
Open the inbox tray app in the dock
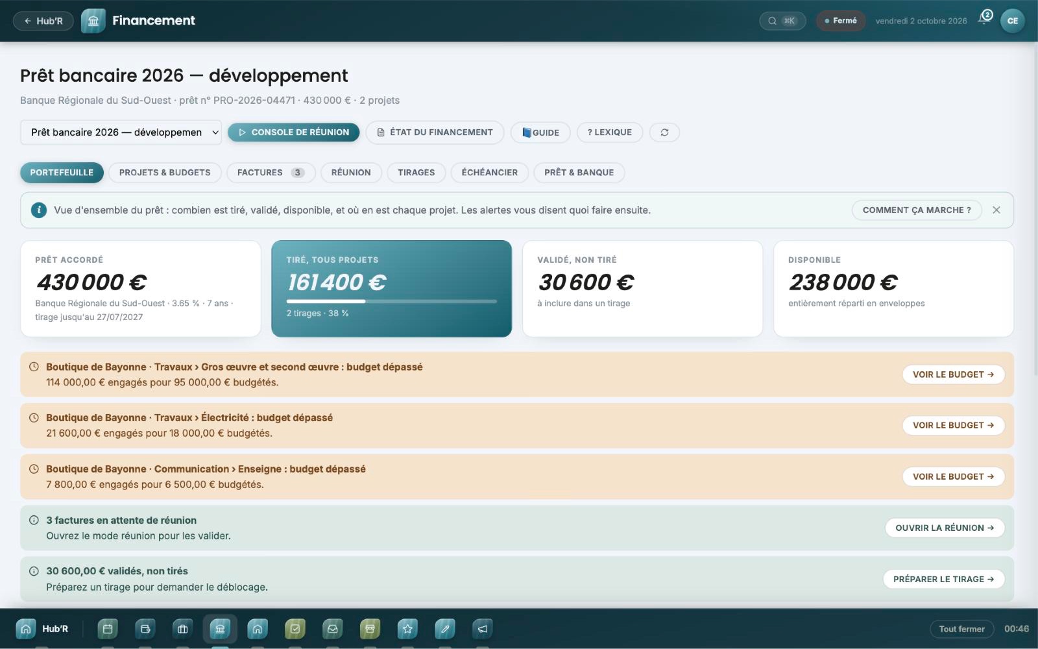coord(332,628)
